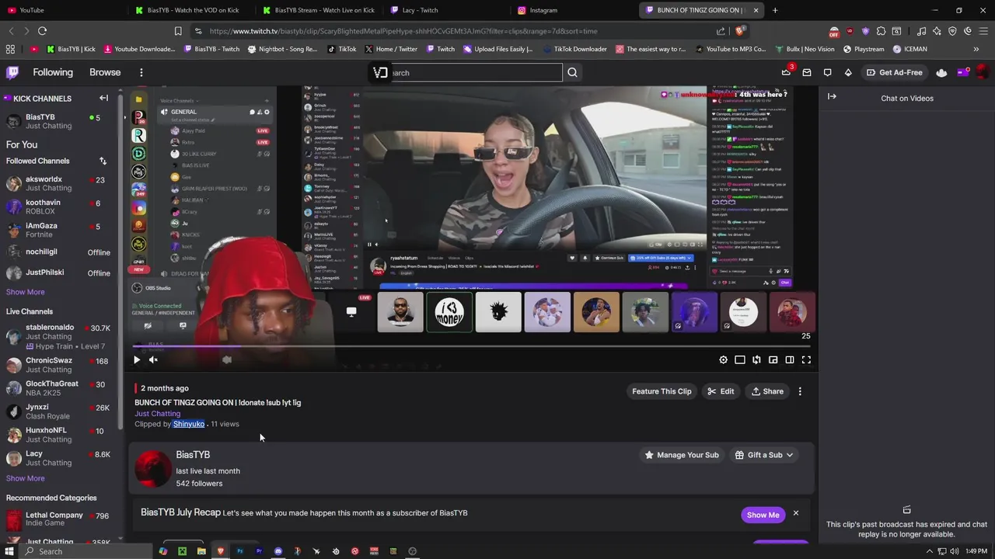The width and height of the screenshot is (995, 559).
Task: Dismiss the BiasTYB July Recap banner
Action: (x=795, y=513)
